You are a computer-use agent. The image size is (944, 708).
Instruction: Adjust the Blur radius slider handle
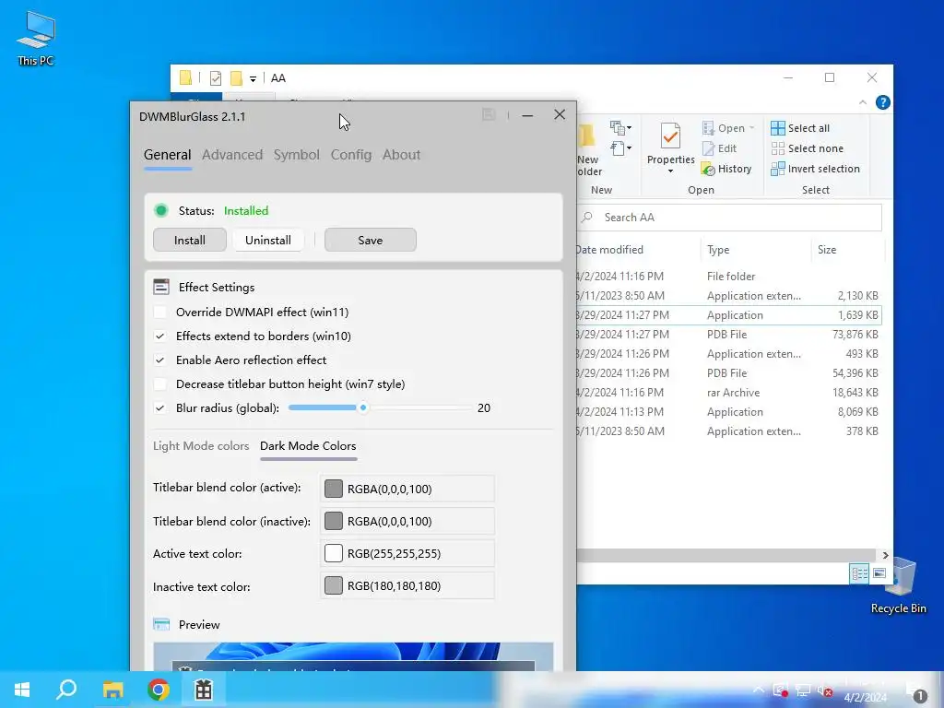click(x=363, y=407)
